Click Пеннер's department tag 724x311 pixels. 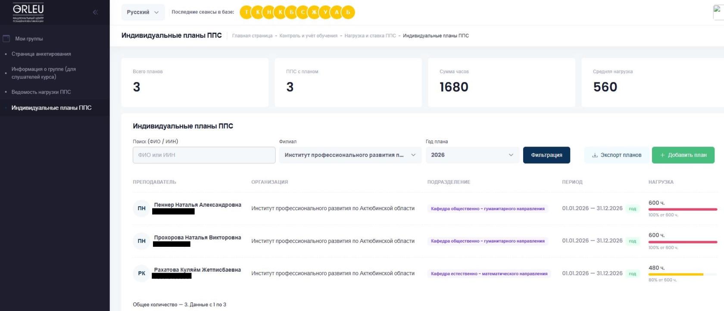pos(488,208)
